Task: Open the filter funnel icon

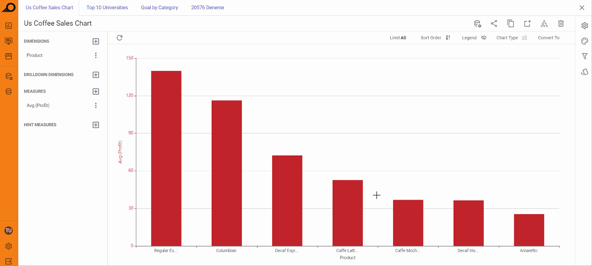Action: click(x=585, y=56)
